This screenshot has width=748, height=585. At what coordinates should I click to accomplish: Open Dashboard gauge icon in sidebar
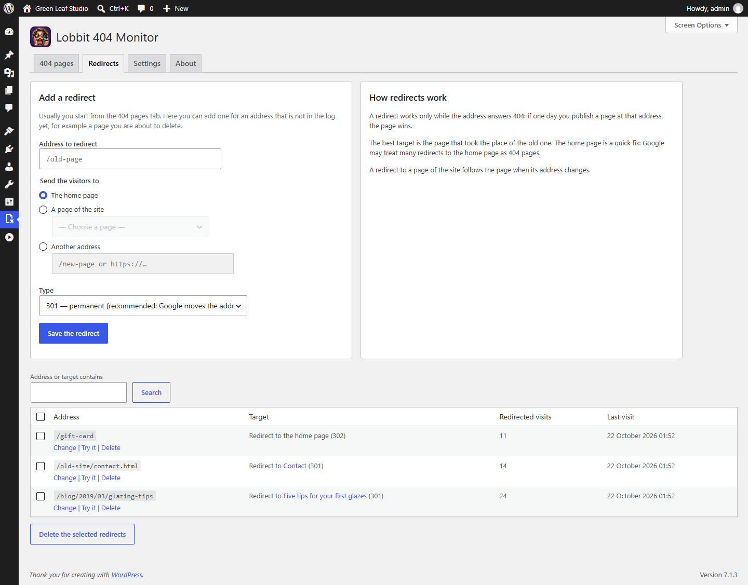9,32
